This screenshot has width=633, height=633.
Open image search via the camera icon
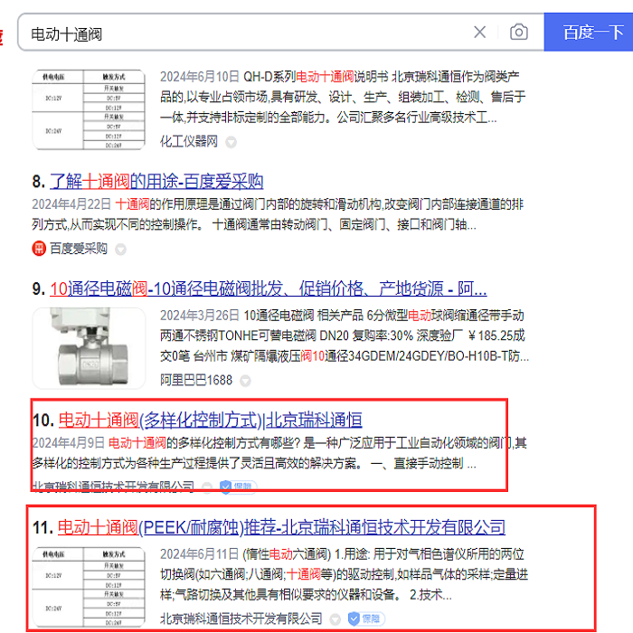pos(519,33)
